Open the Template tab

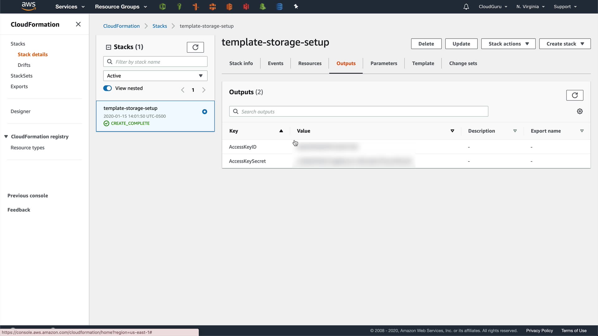pos(423,63)
